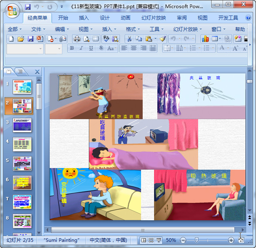Save via quick access toolbar icon
Image resolution: width=256 pixels, height=248 pixels.
click(28, 7)
